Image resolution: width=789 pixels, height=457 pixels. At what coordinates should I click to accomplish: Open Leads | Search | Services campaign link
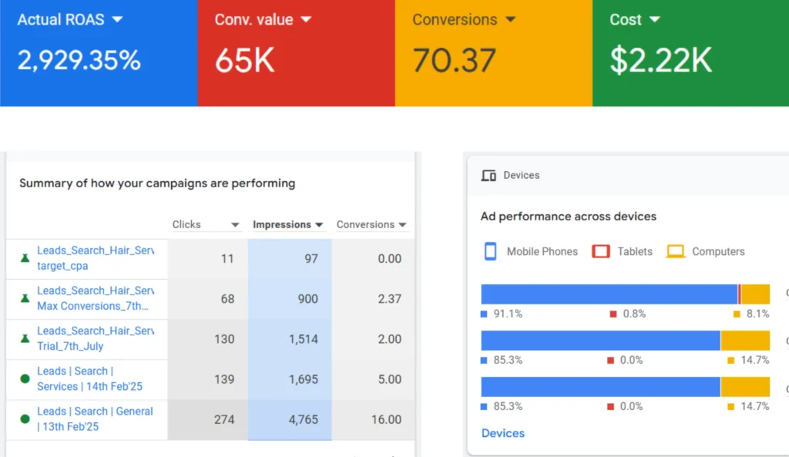(x=75, y=371)
